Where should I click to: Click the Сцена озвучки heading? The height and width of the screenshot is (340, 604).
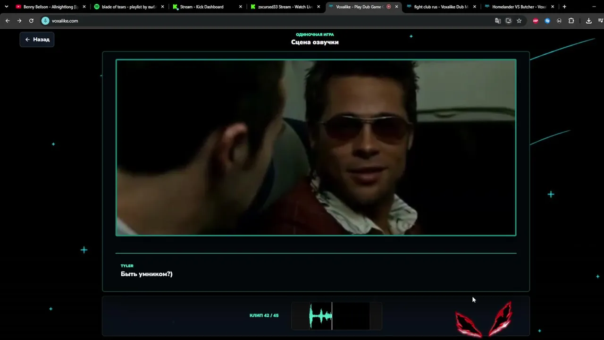point(315,42)
